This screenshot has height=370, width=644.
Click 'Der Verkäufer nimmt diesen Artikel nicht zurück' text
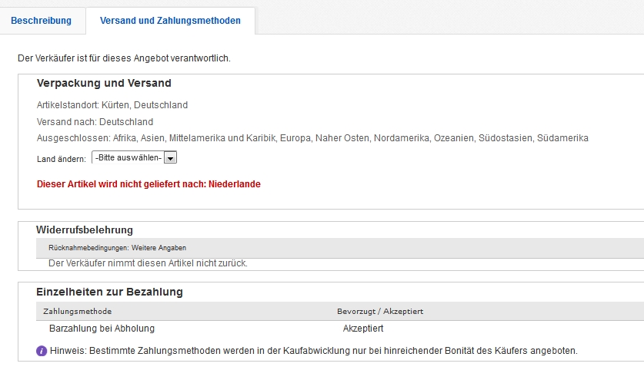(148, 263)
